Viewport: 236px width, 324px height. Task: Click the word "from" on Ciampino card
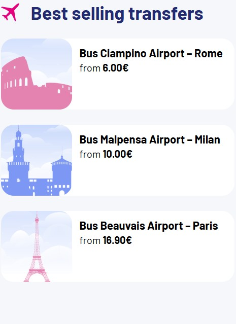pos(90,68)
